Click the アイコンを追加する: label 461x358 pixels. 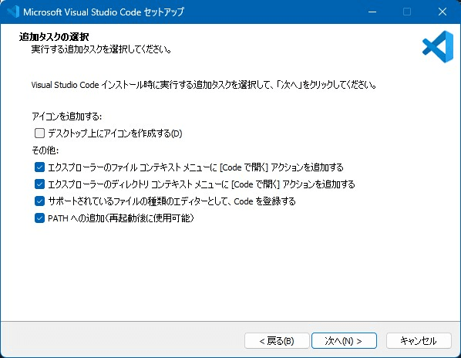[x=67, y=117]
